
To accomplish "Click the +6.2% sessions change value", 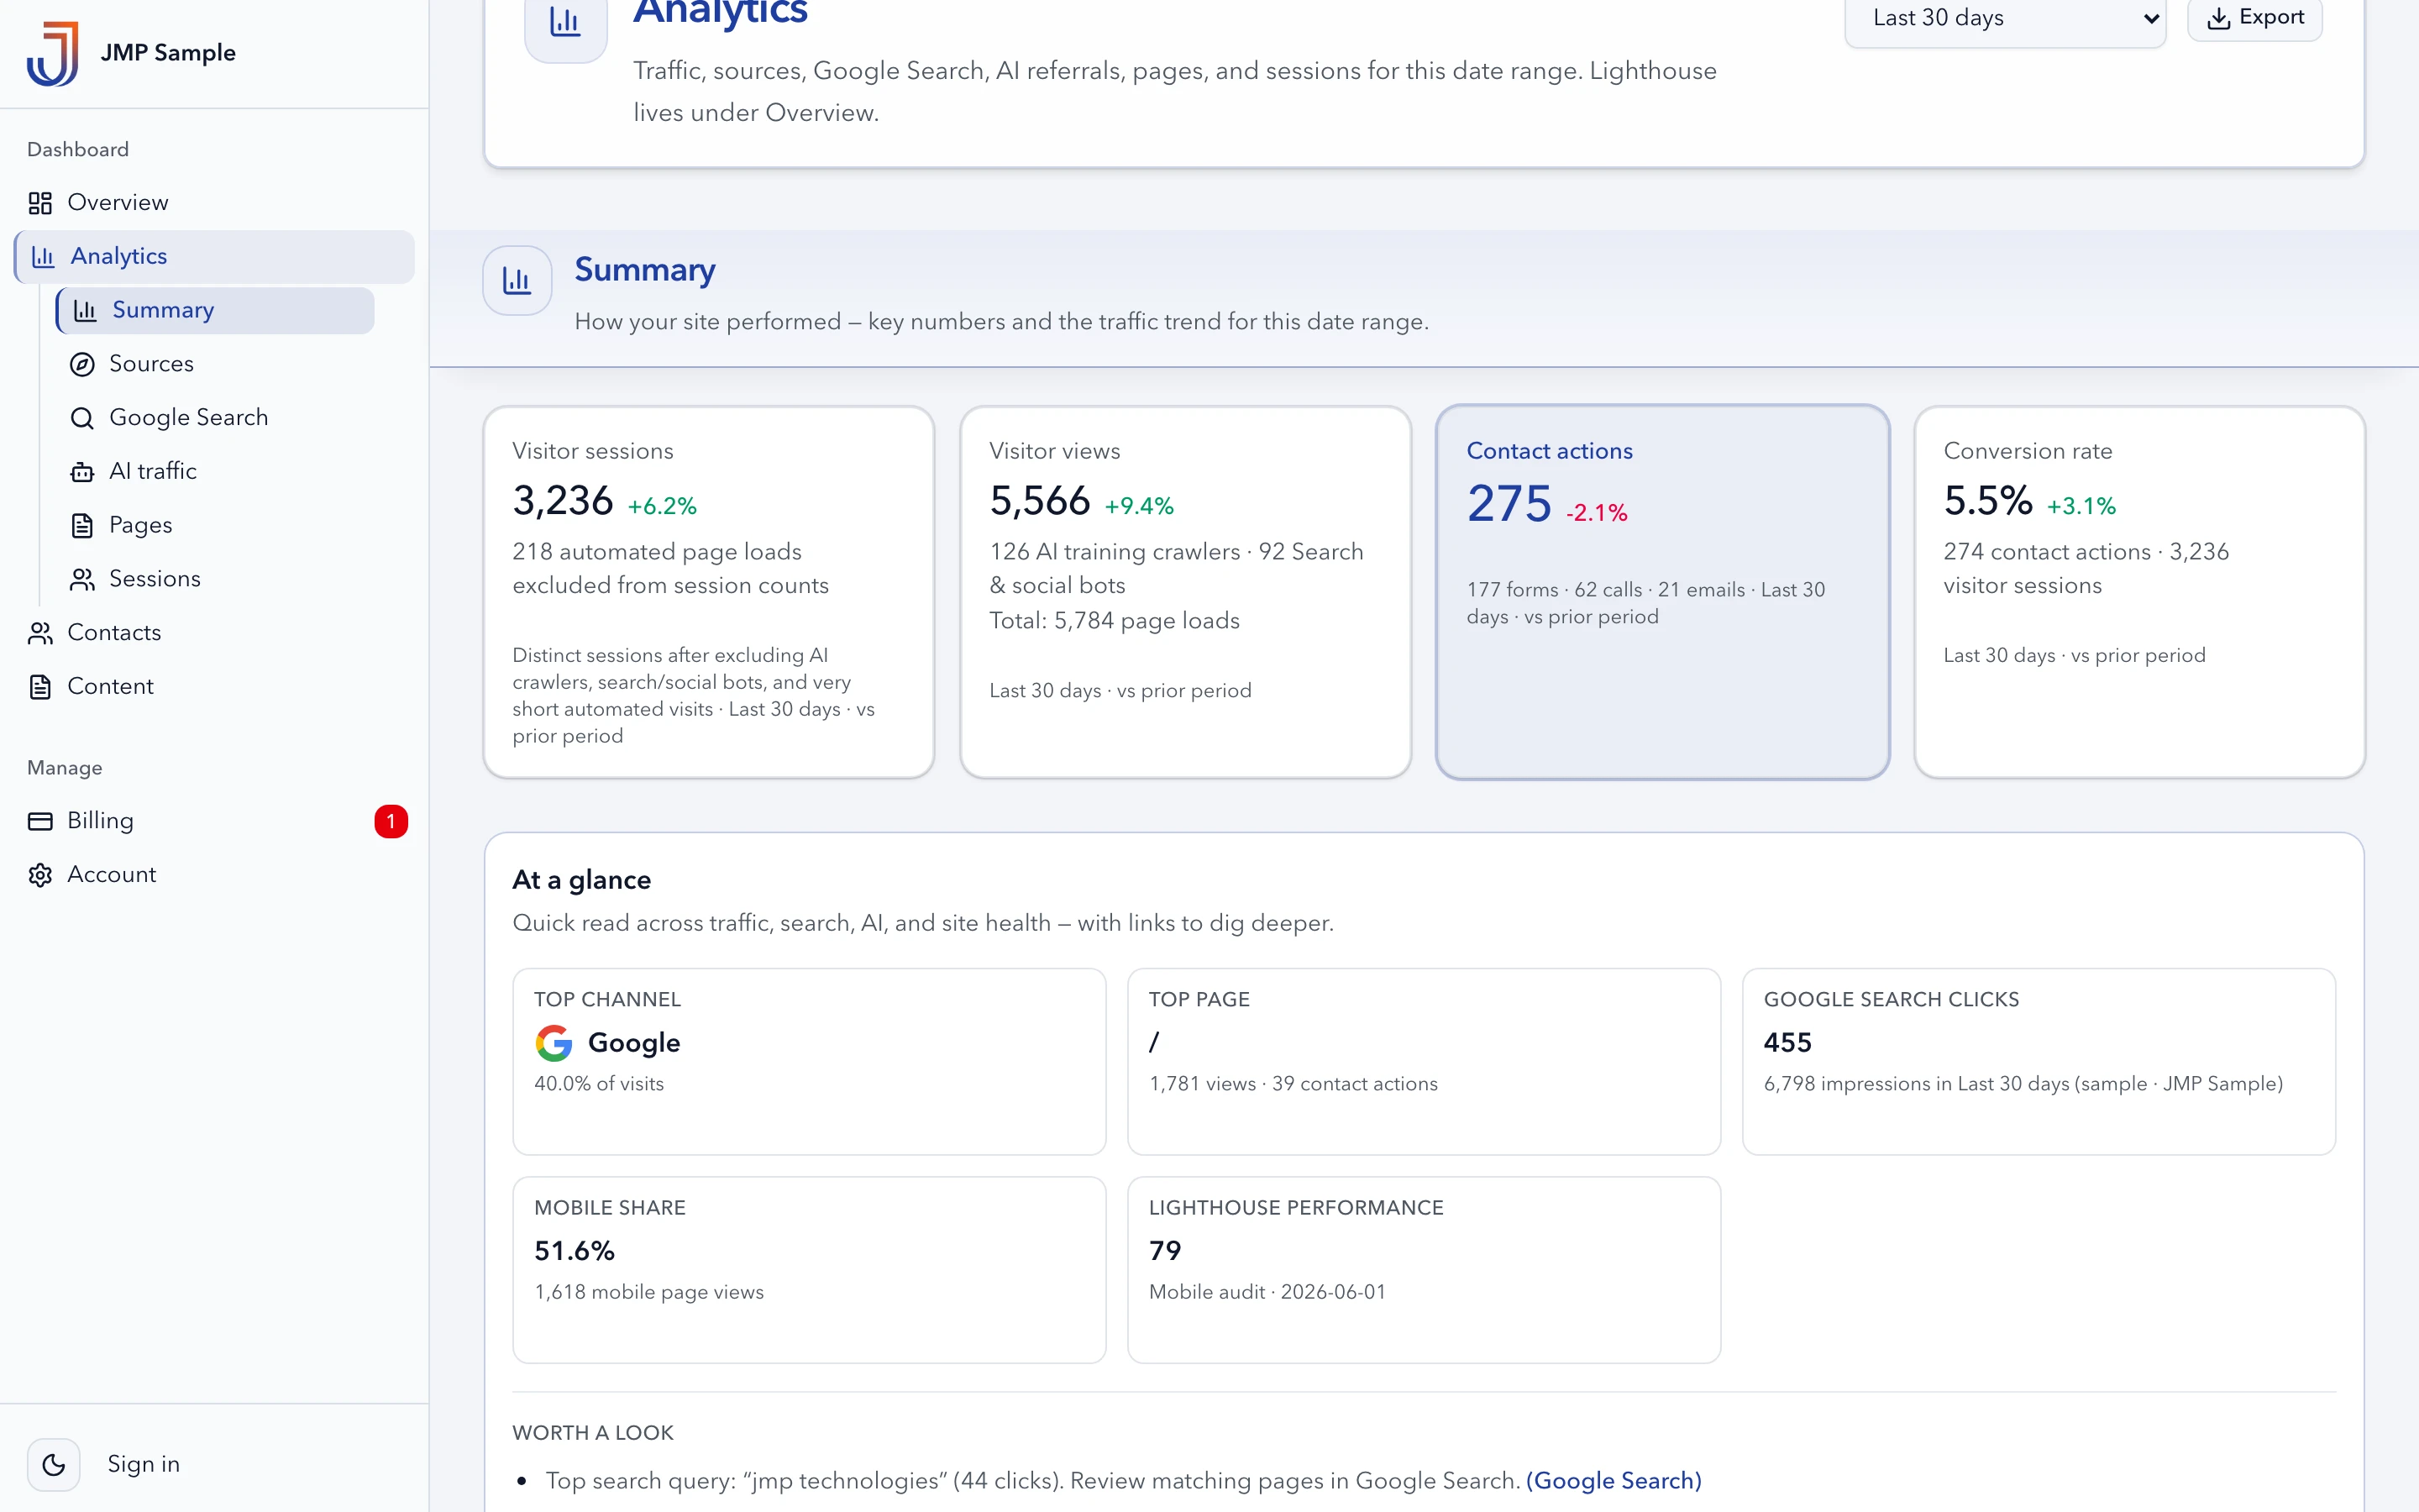I will click(662, 507).
